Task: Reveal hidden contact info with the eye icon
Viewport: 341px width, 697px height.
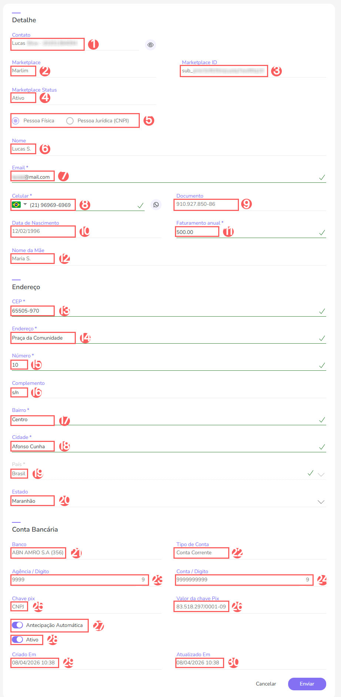Action: point(151,44)
